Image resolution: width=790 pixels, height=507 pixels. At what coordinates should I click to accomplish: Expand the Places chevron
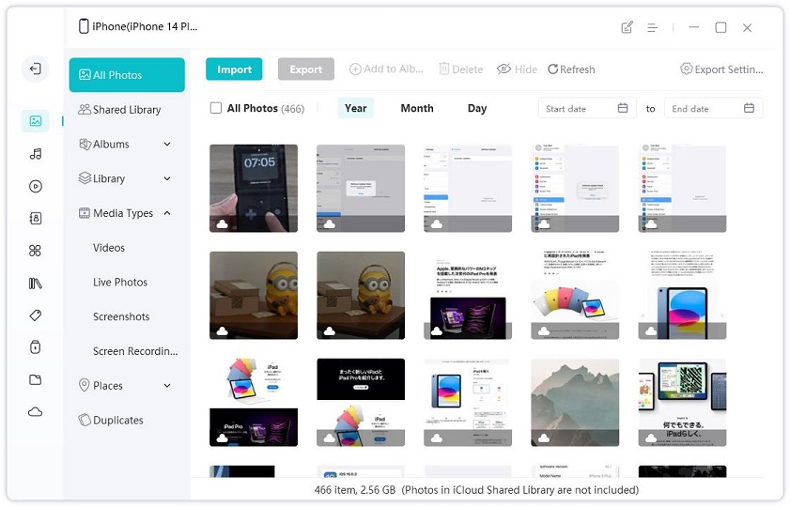167,386
